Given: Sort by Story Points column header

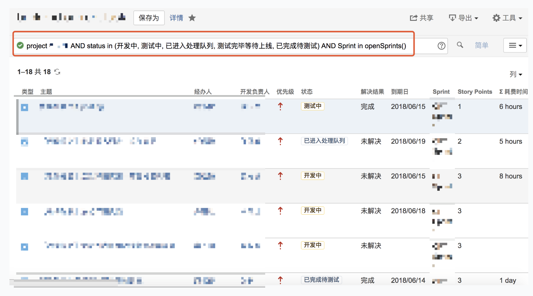Looking at the screenshot, I should pos(475,92).
